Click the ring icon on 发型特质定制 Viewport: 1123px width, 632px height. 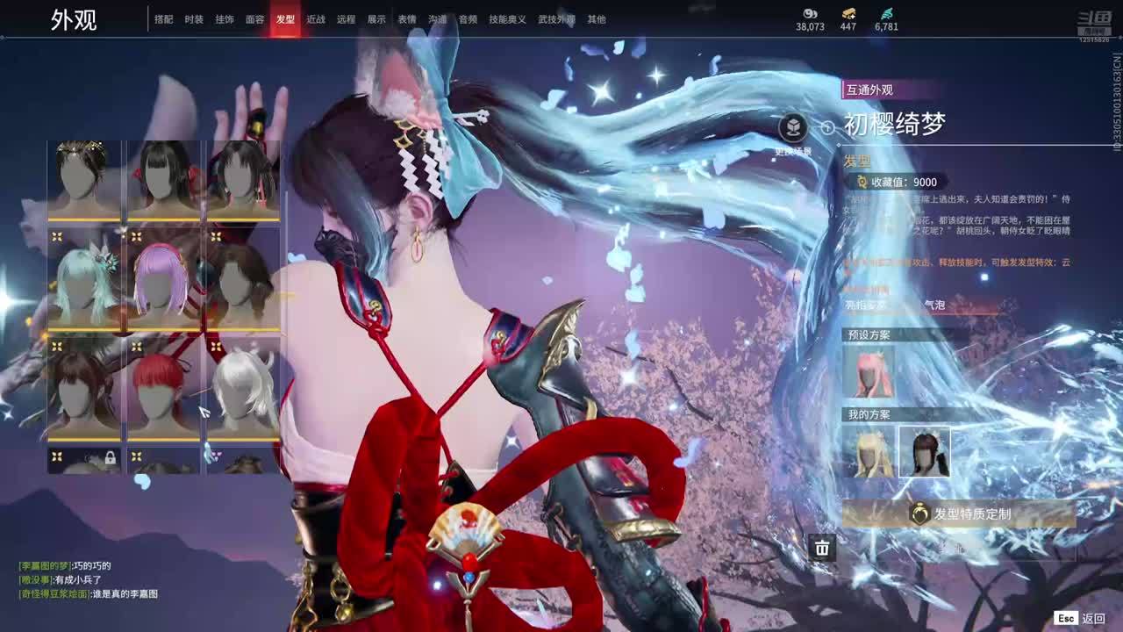point(919,514)
